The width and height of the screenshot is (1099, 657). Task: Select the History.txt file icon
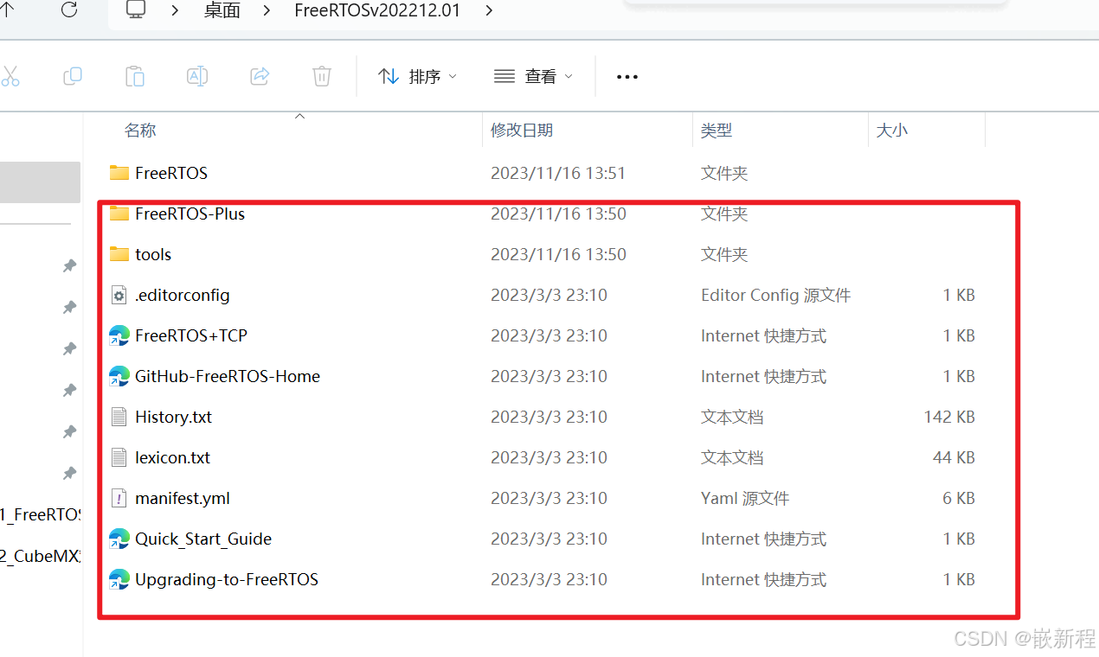click(119, 417)
